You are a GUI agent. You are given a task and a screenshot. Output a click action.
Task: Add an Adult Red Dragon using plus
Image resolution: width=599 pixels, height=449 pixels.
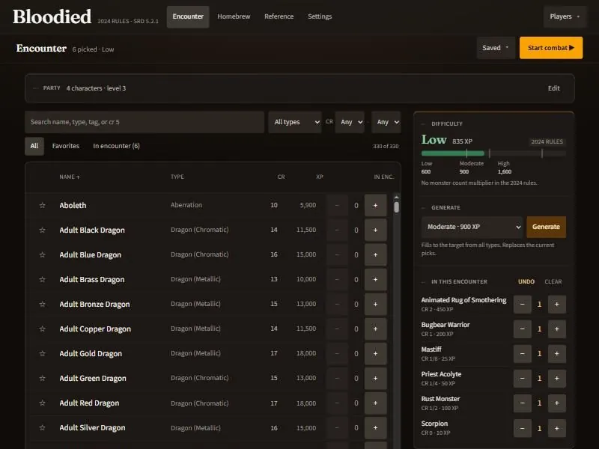click(x=376, y=403)
